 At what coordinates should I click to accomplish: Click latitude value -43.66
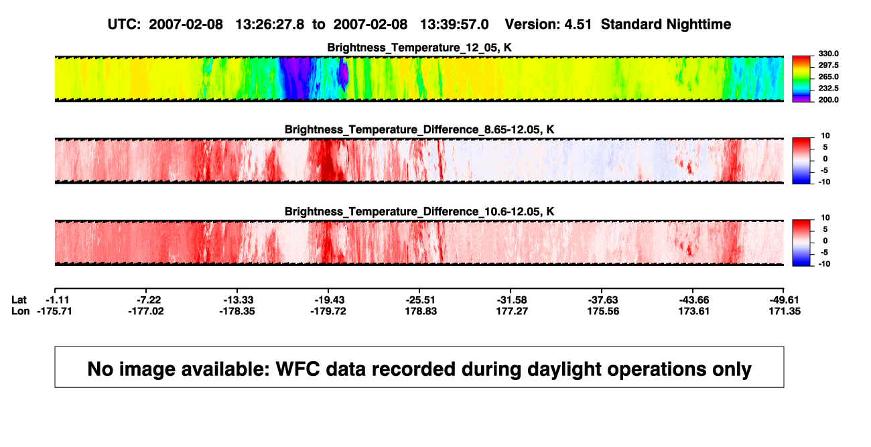pyautogui.click(x=693, y=300)
